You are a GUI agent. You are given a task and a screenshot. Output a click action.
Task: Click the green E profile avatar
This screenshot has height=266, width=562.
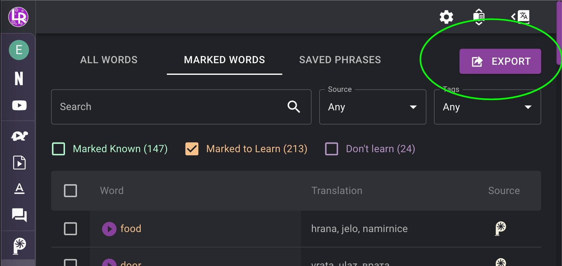coord(19,50)
